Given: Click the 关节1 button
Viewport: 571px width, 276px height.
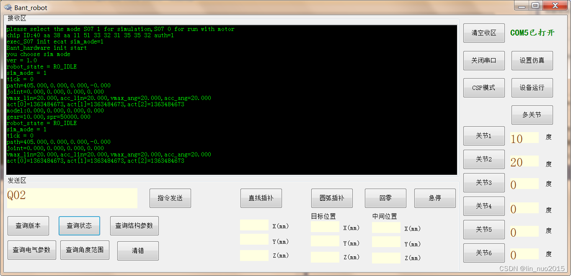Looking at the screenshot, I should click(484, 136).
